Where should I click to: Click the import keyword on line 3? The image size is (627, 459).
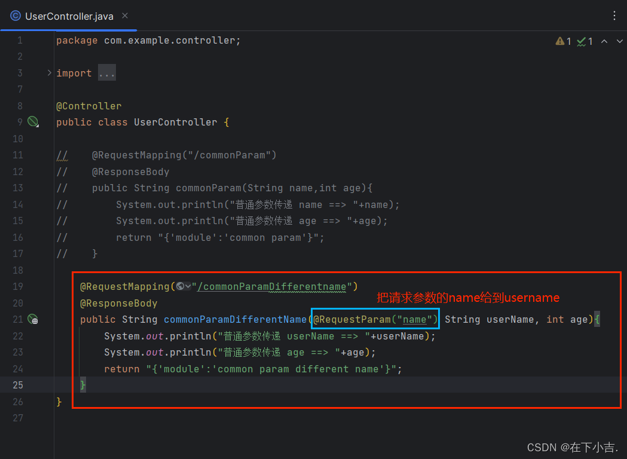(74, 73)
